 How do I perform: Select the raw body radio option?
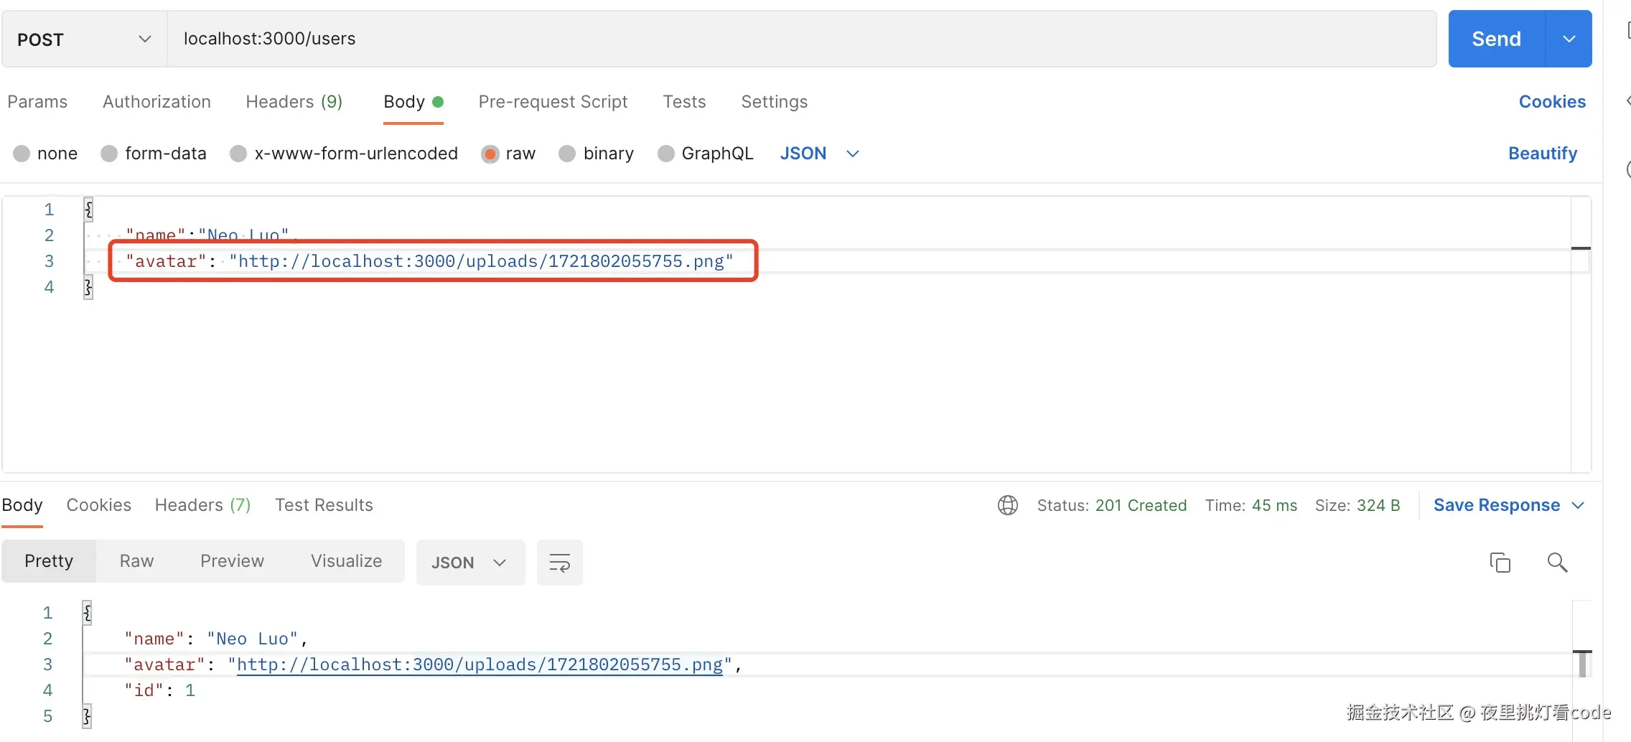490,154
